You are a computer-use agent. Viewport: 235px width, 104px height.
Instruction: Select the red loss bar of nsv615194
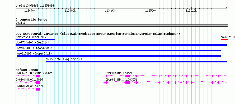pyautogui.click(x=224, y=39)
